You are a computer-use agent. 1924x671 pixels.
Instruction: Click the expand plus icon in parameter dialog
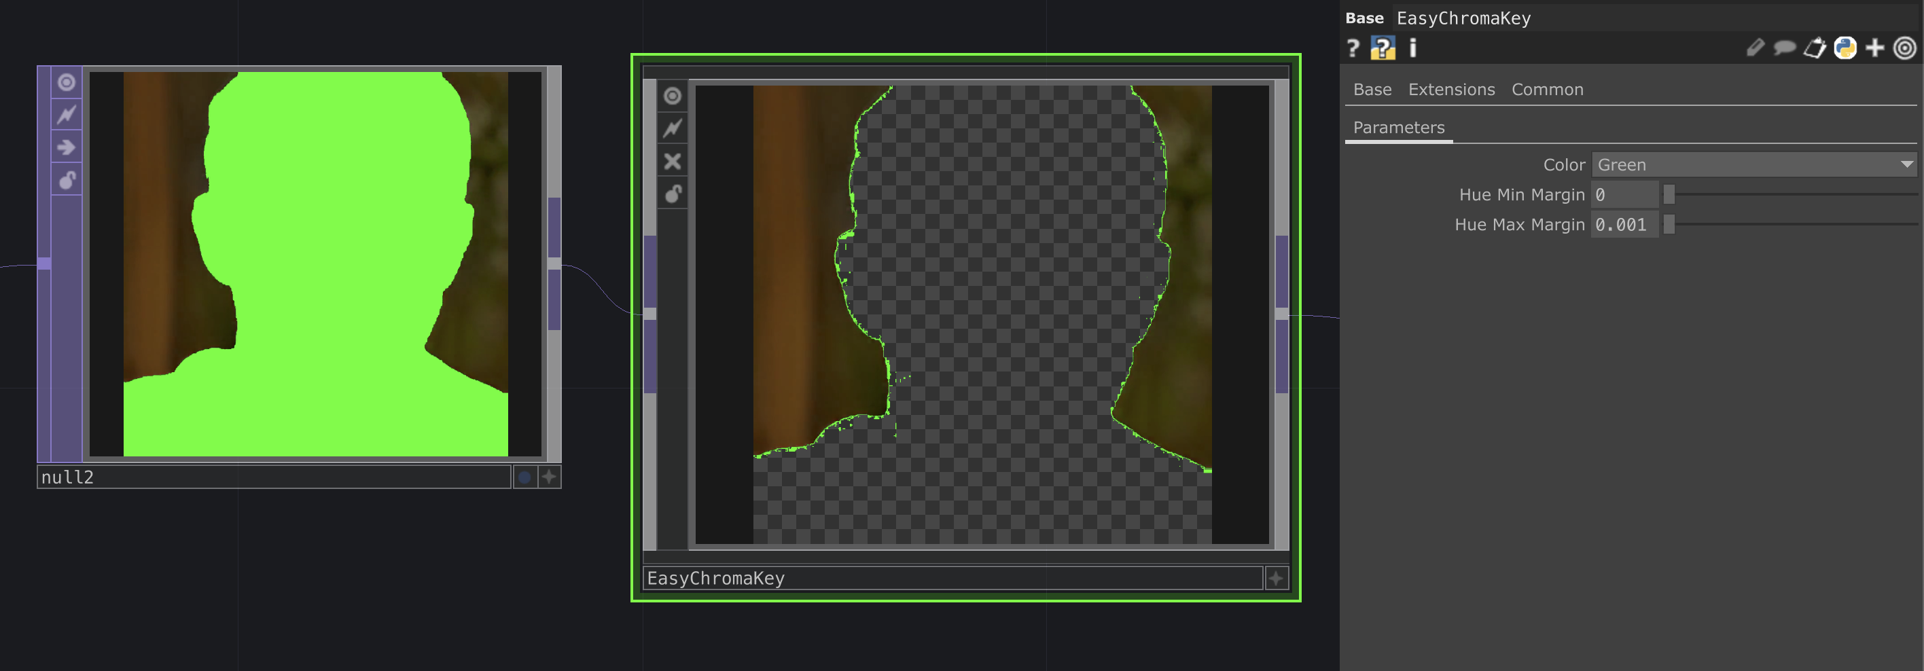coord(1874,48)
